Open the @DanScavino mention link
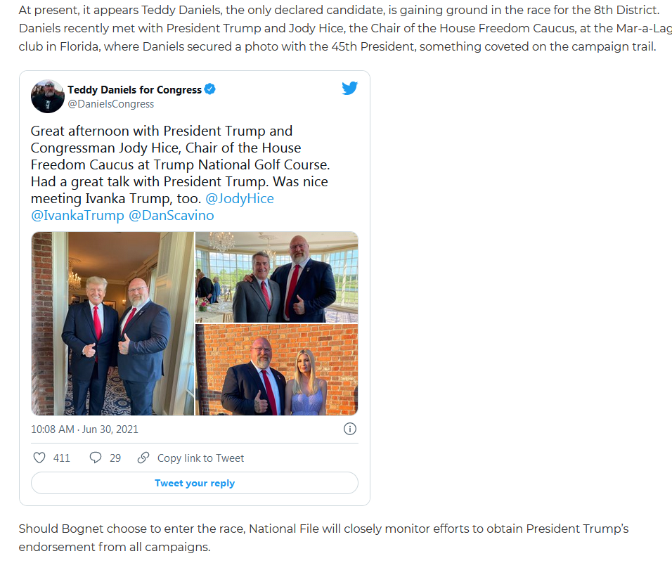672x563 pixels. pos(172,215)
